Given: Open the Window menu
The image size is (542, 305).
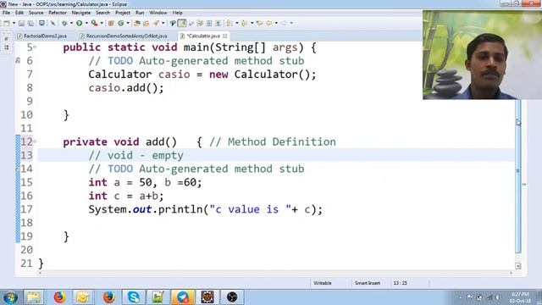Looking at the screenshot, I should coord(158,13).
